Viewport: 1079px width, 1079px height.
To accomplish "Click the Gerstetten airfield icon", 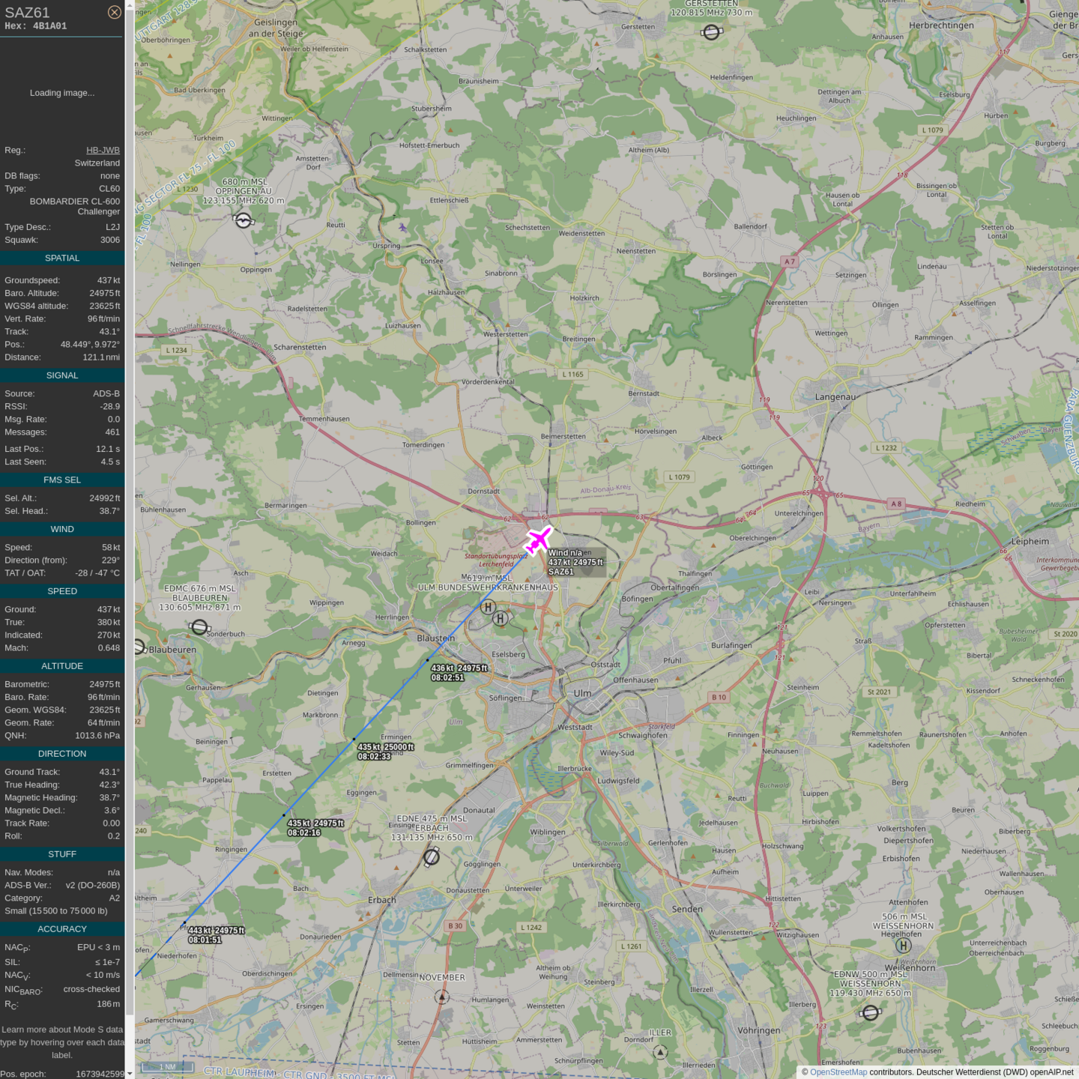I will click(711, 32).
